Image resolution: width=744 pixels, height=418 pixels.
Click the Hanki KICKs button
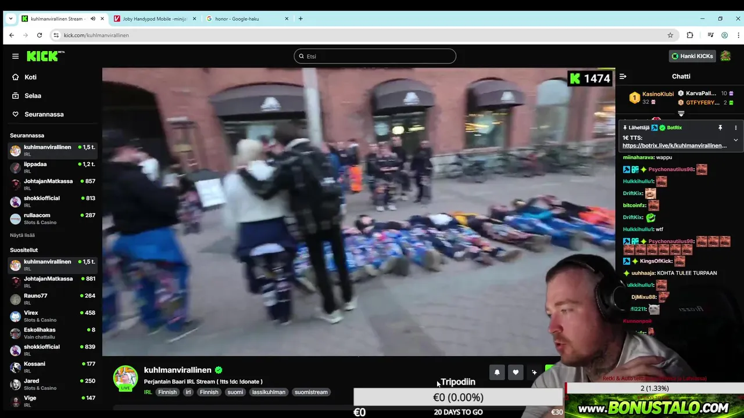coord(692,56)
